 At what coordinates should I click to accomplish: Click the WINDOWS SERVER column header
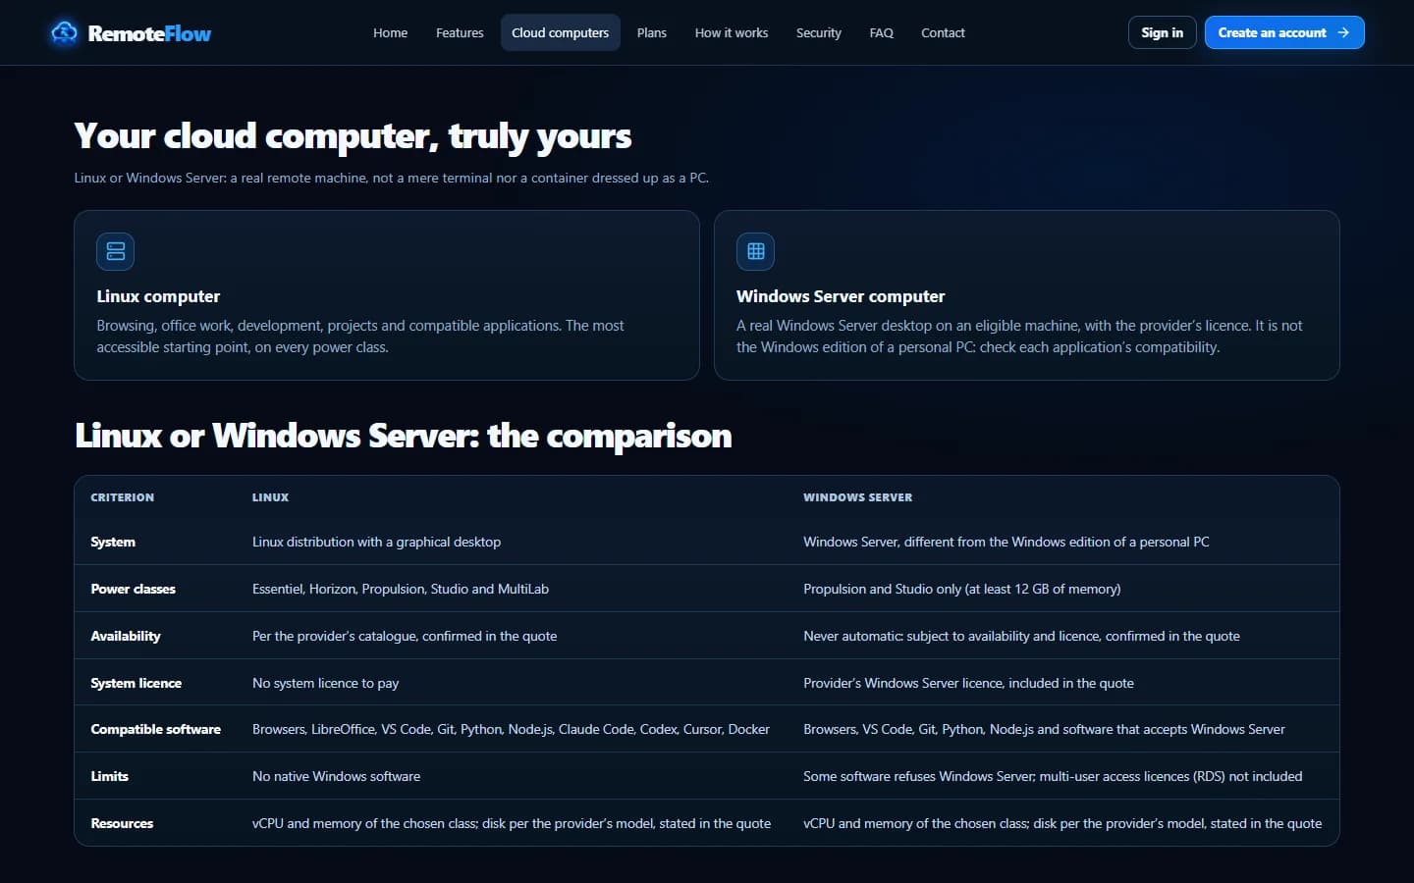tap(857, 497)
